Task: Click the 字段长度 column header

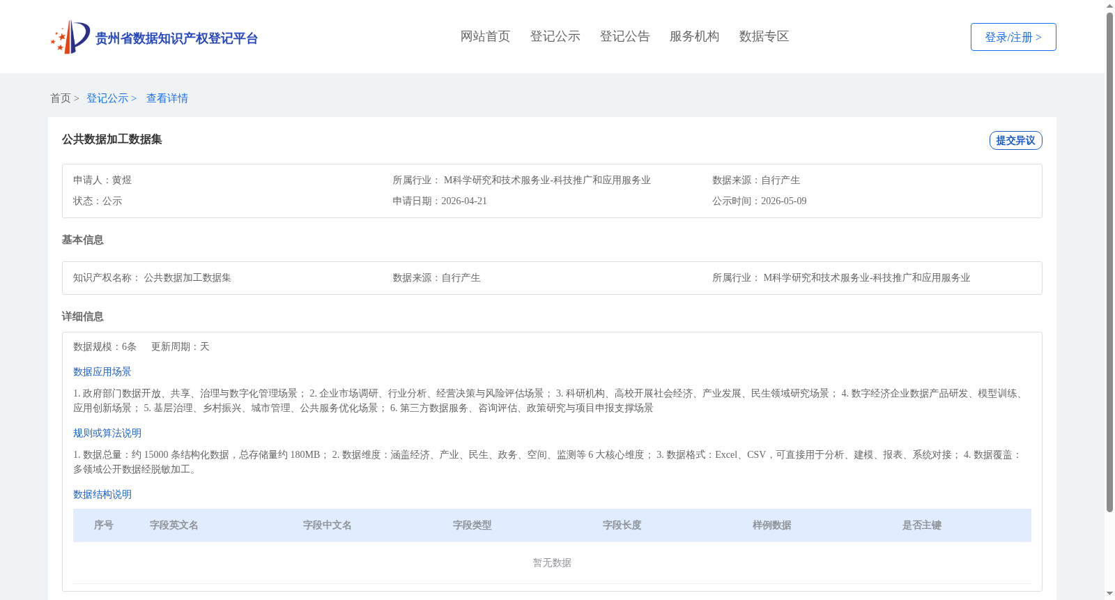Action: pyautogui.click(x=622, y=525)
